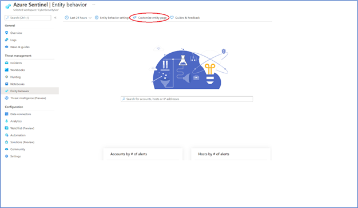
Task: Click the Entity behavior icon in sidebar
Action: (x=7, y=91)
